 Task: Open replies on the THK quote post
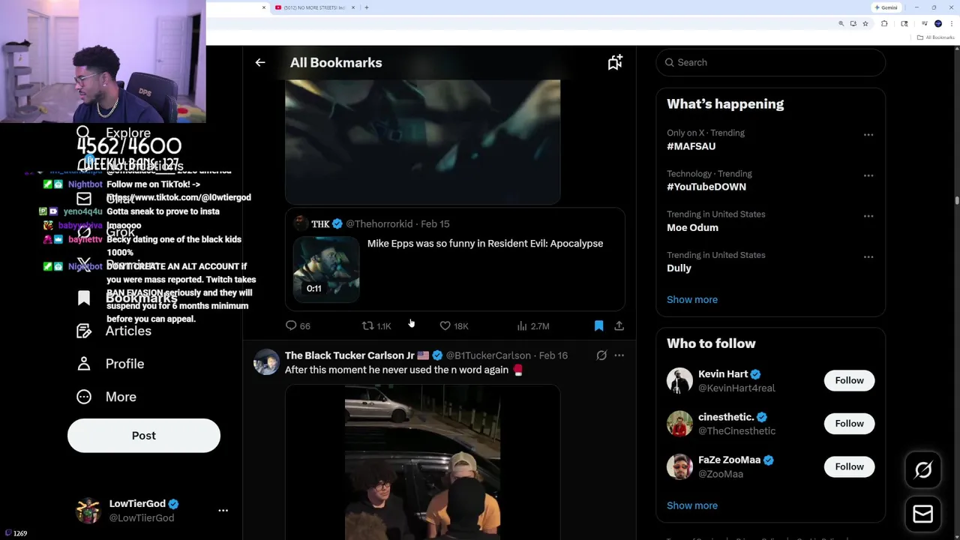coord(298,326)
